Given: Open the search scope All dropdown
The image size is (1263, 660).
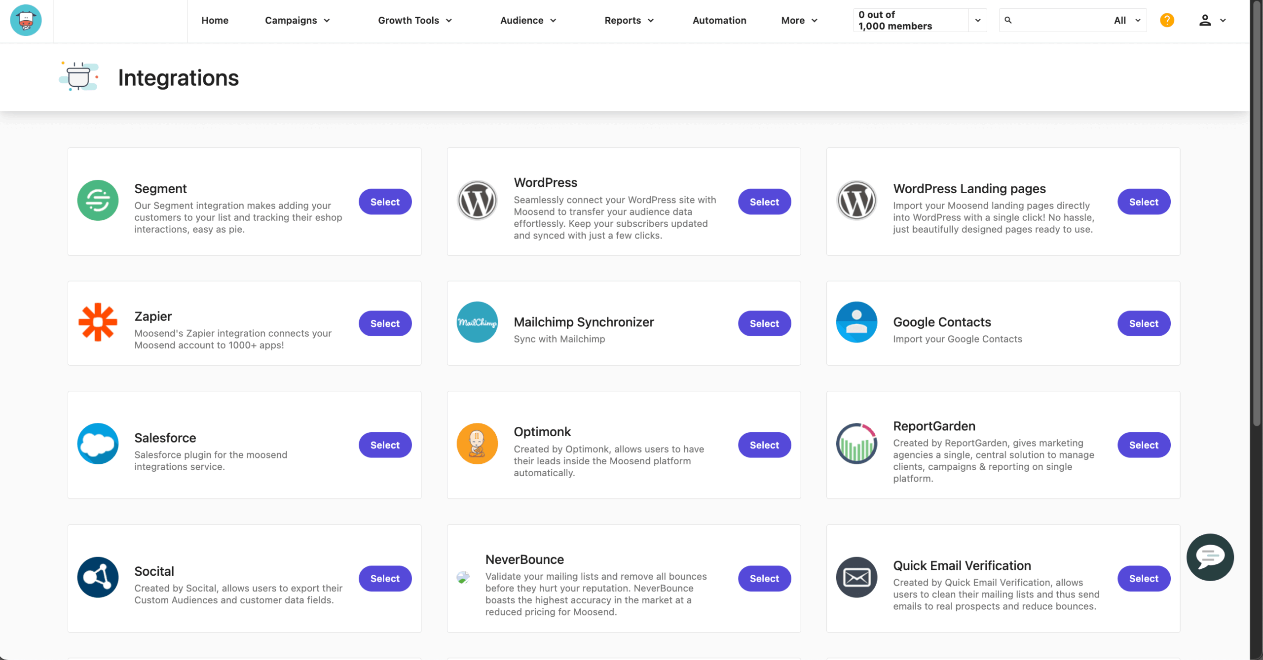Looking at the screenshot, I should [1127, 20].
